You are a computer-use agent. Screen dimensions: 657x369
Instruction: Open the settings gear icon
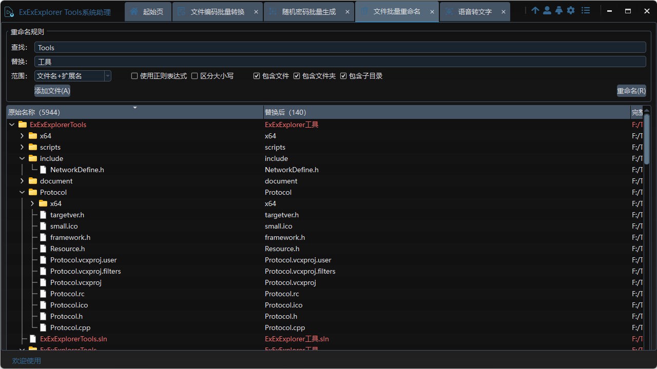[571, 10]
